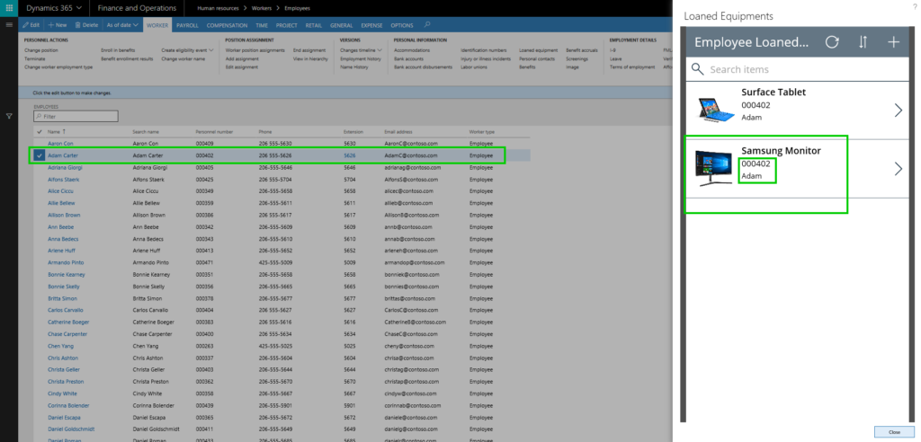The height and width of the screenshot is (442, 921).
Task: Add a new loaned equipment item
Action: click(893, 41)
